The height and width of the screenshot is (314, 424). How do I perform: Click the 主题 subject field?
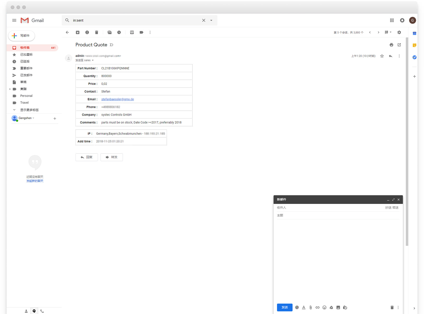338,216
